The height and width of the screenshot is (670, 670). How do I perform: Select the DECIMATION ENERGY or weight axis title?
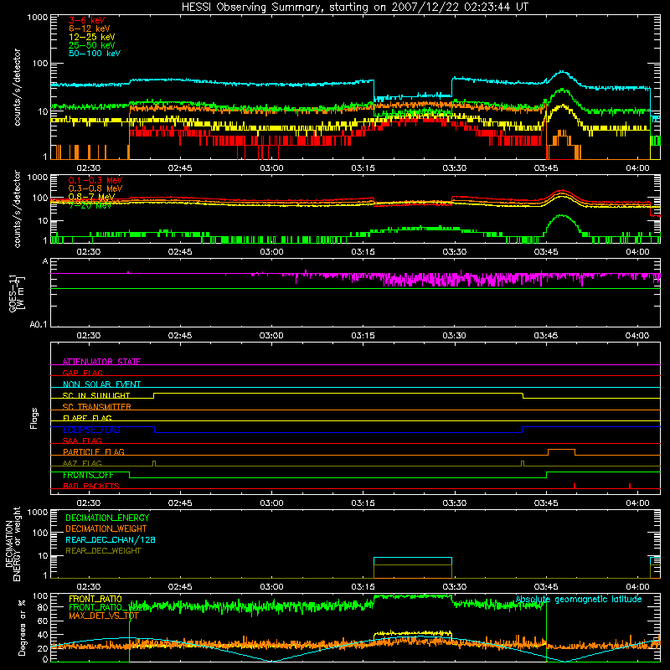coord(13,544)
